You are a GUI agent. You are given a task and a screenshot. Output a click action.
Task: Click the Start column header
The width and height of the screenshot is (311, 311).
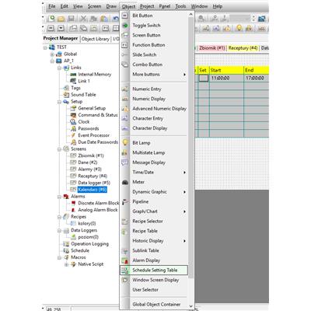(226, 70)
